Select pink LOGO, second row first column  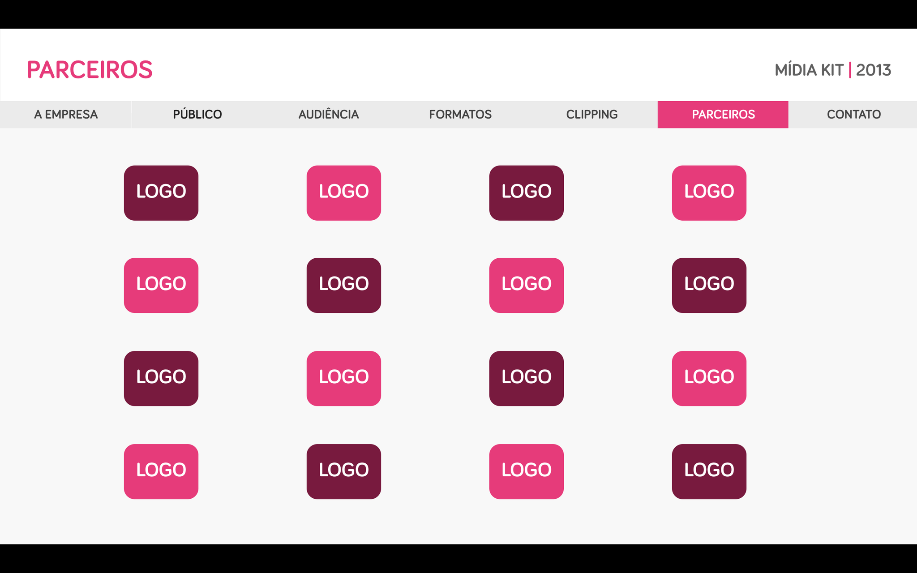tap(161, 285)
